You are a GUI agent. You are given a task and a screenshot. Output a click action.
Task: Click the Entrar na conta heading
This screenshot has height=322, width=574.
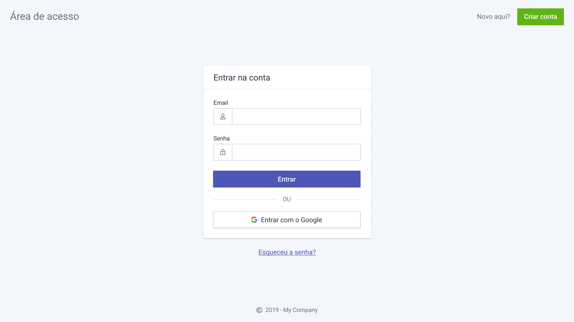[242, 78]
